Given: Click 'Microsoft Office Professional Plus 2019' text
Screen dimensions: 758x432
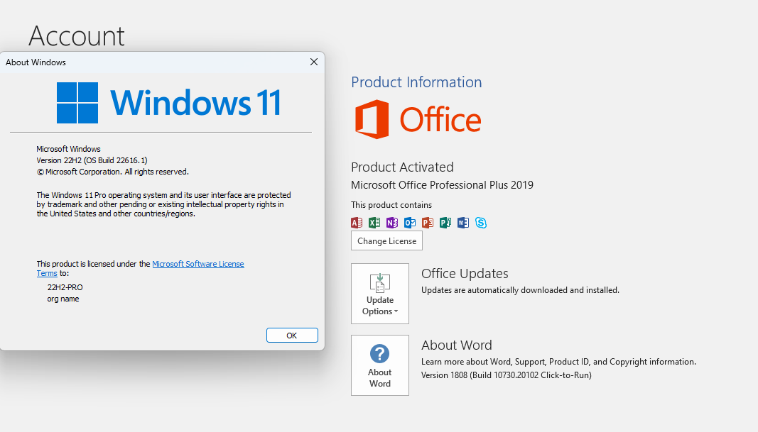Looking at the screenshot, I should pos(442,185).
